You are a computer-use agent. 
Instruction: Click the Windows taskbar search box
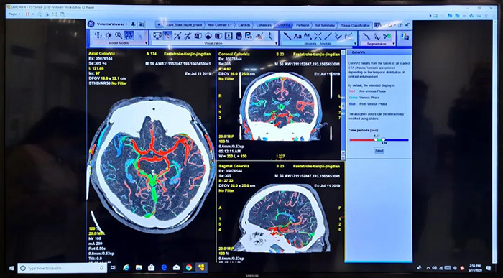(x=62, y=268)
